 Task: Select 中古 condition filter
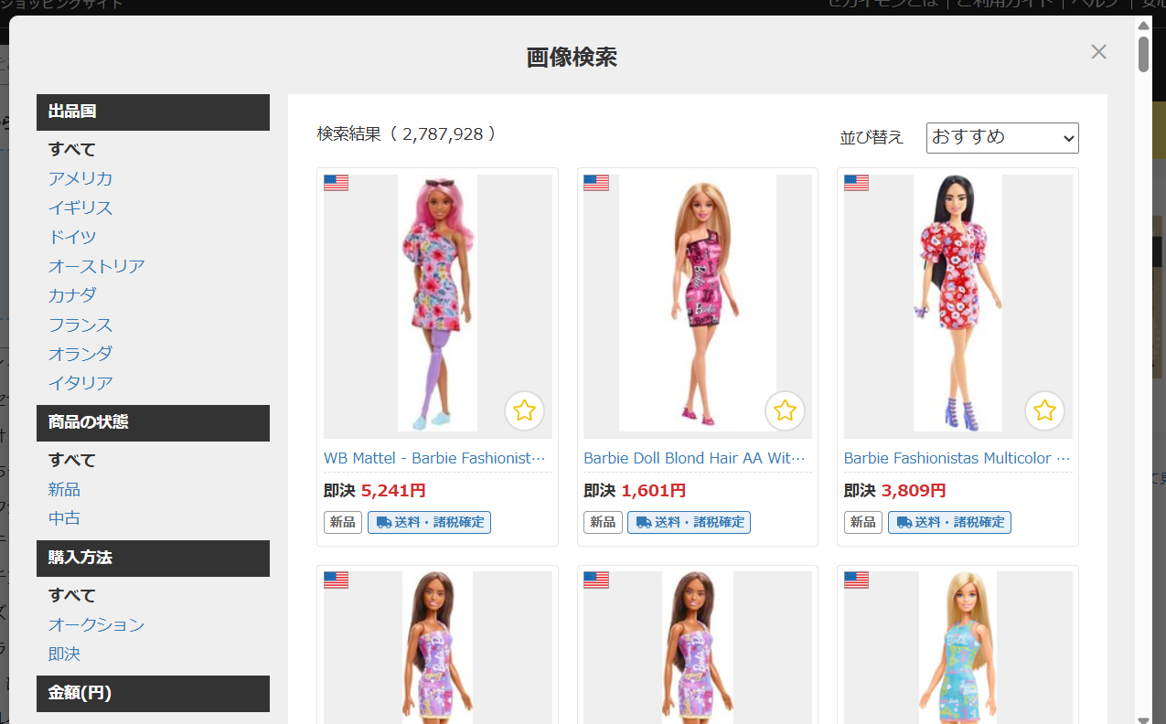coord(64,518)
